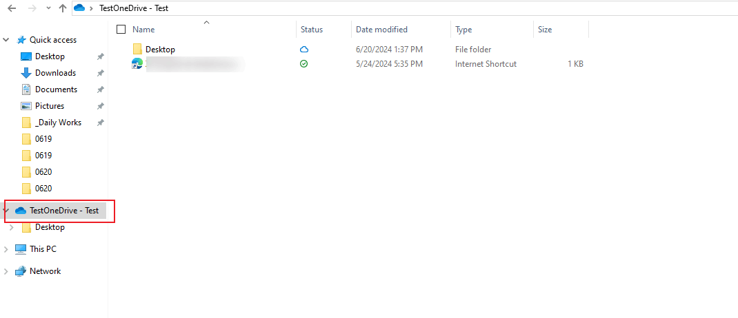Select the Edge Internet Shortcut file icon
The image size is (738, 318).
coord(137,64)
